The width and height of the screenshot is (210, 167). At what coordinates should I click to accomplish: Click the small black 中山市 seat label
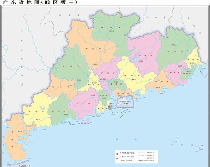click(103, 98)
